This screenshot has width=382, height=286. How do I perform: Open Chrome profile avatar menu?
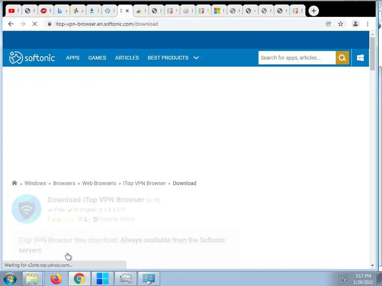tap(356, 24)
